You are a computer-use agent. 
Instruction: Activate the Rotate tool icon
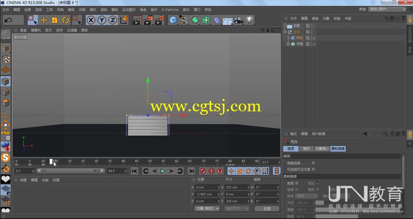[x=66, y=20]
